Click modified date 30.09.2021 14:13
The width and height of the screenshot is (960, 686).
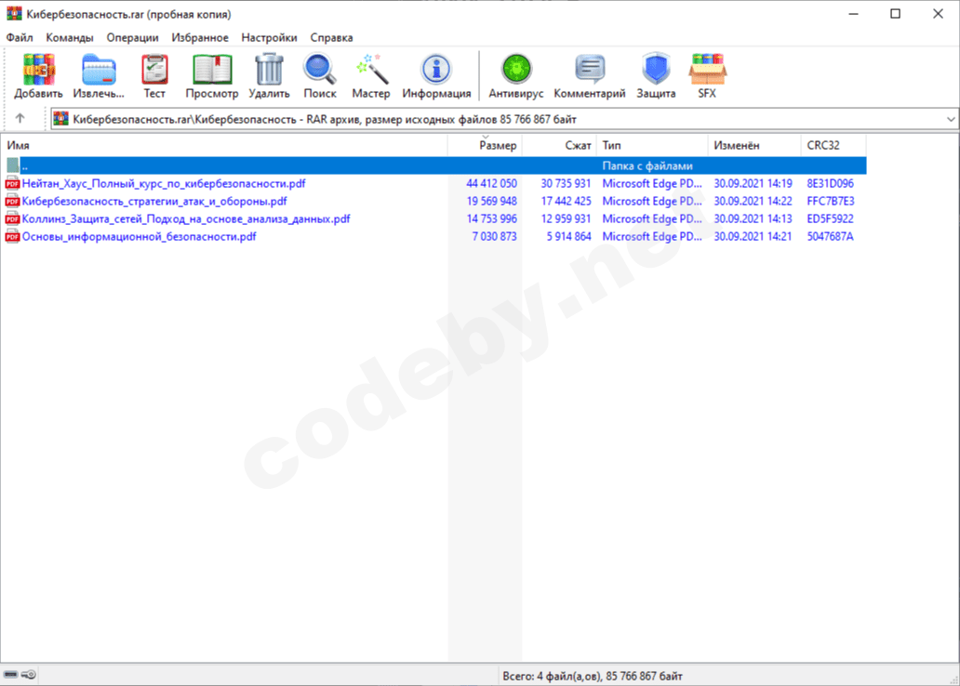(753, 219)
